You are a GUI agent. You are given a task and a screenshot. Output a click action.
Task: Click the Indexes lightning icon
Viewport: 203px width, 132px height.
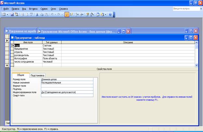pyautogui.click(x=72, y=15)
